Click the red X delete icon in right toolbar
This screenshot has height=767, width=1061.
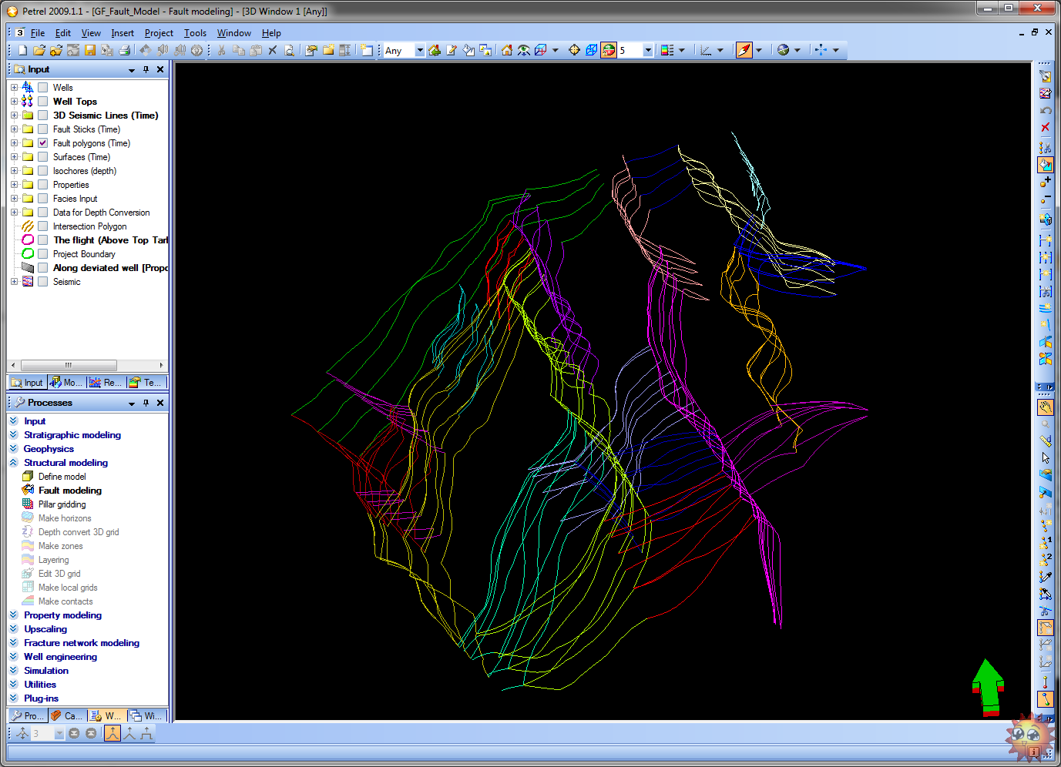pyautogui.click(x=1046, y=127)
